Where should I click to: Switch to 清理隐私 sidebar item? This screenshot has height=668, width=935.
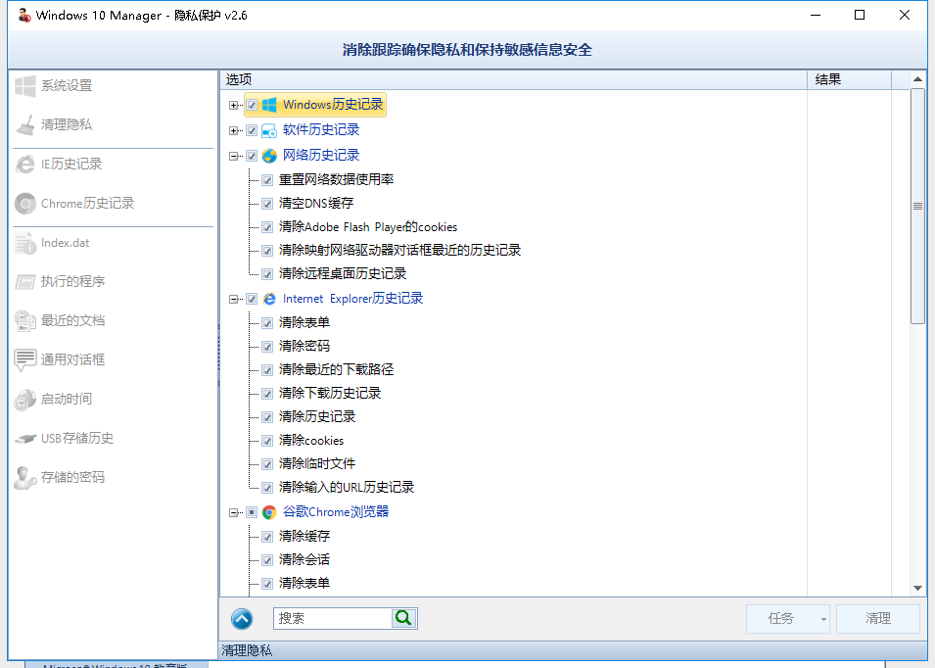114,125
